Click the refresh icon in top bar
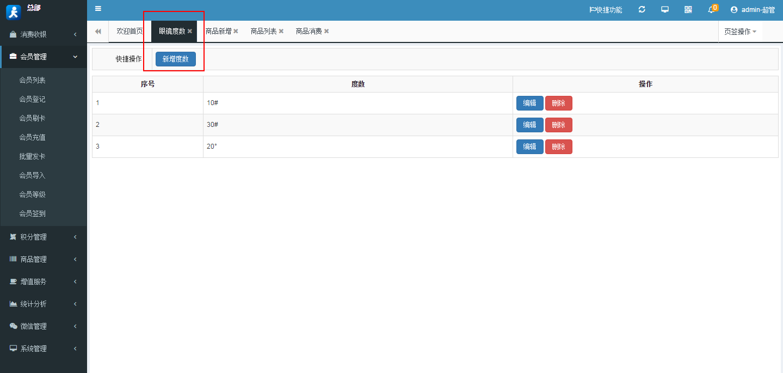The width and height of the screenshot is (783, 373). (x=642, y=9)
